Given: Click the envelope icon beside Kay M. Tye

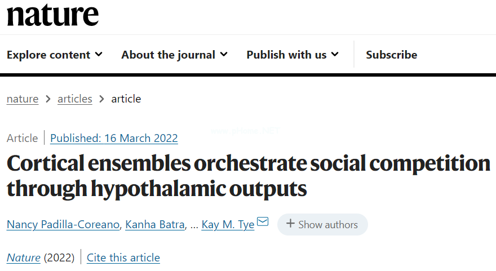Looking at the screenshot, I should [263, 221].
